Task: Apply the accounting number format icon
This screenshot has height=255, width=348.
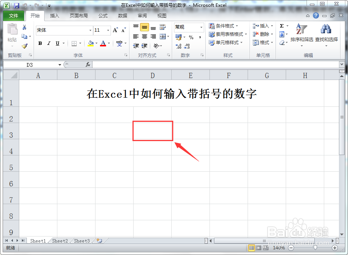Action: 179,37
